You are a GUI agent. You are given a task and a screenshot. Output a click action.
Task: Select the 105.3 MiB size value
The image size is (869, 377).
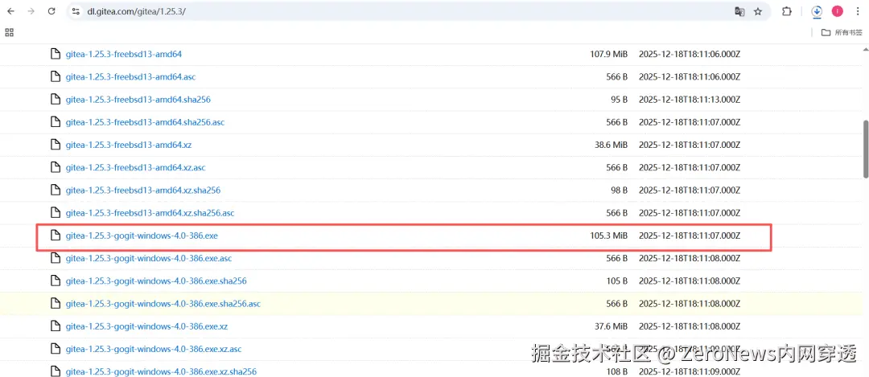pyautogui.click(x=608, y=236)
